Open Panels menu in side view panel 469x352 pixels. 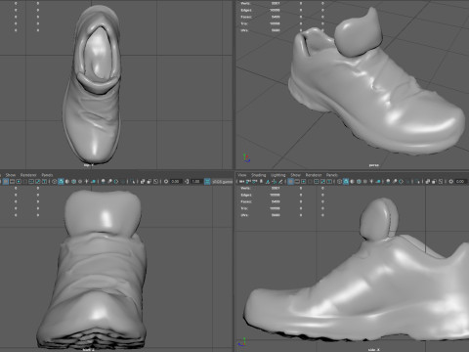point(332,175)
